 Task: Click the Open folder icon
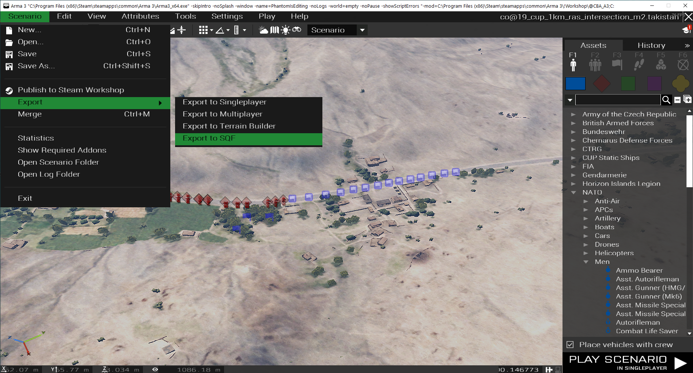click(x=9, y=42)
